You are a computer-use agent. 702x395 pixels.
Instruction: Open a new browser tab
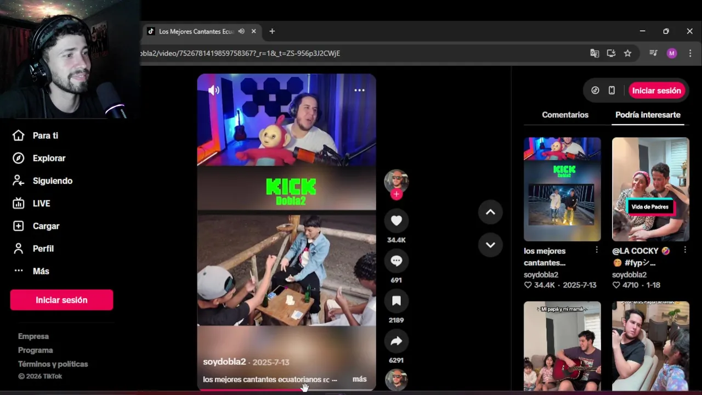click(x=272, y=31)
